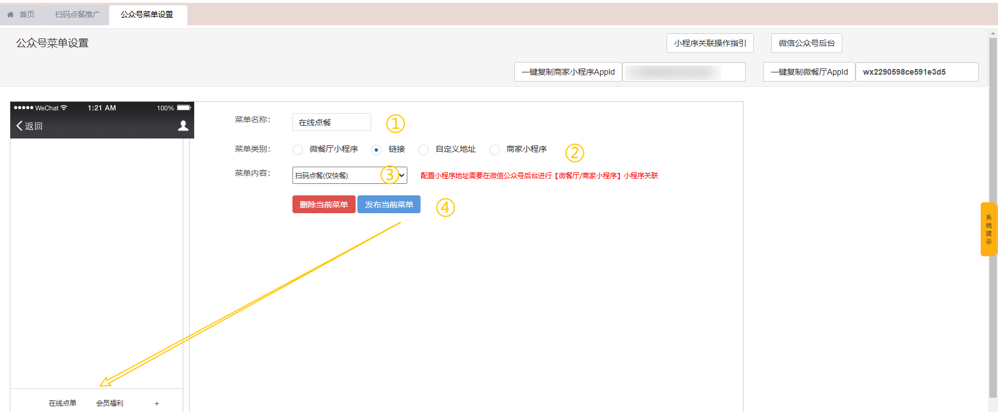Click the blurred merchant AppId field
The height and width of the screenshot is (412, 998).
(684, 72)
